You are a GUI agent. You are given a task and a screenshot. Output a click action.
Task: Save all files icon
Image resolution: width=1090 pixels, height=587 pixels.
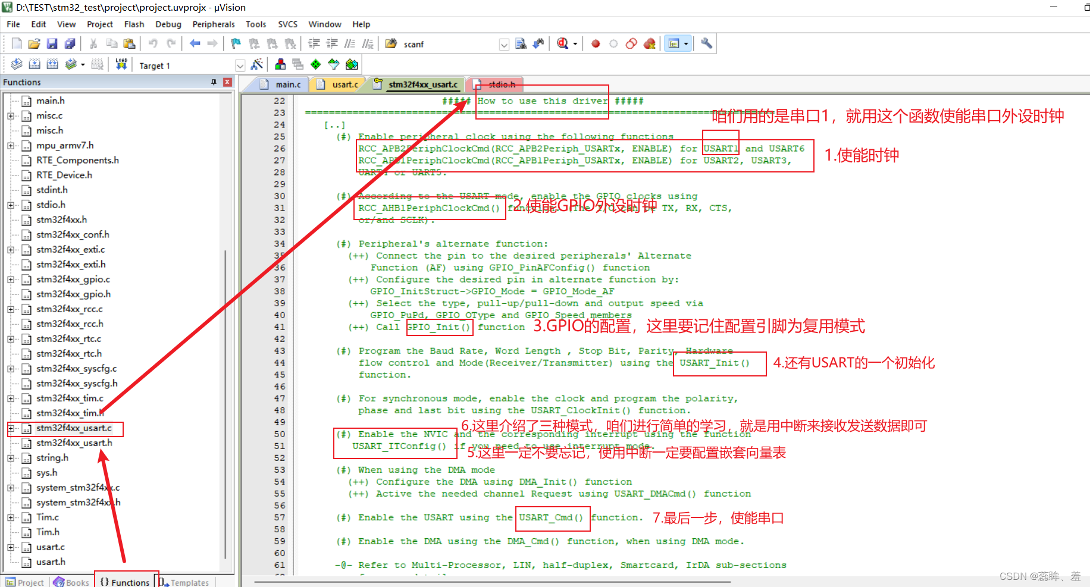[x=70, y=43]
